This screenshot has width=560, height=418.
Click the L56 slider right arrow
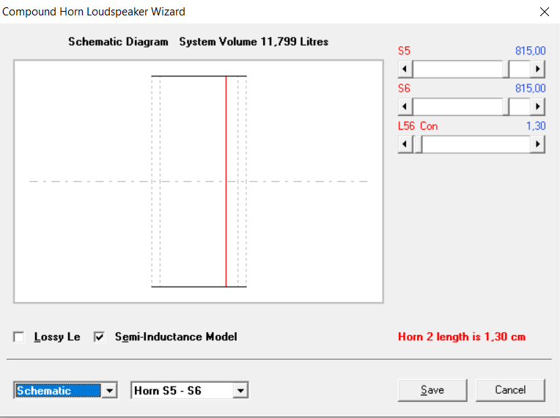[x=537, y=144]
